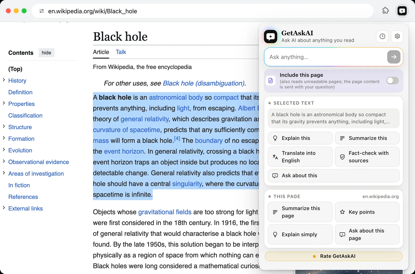Screen dimensions: 415x274
Task: Select the Article tab
Action: coord(101,52)
